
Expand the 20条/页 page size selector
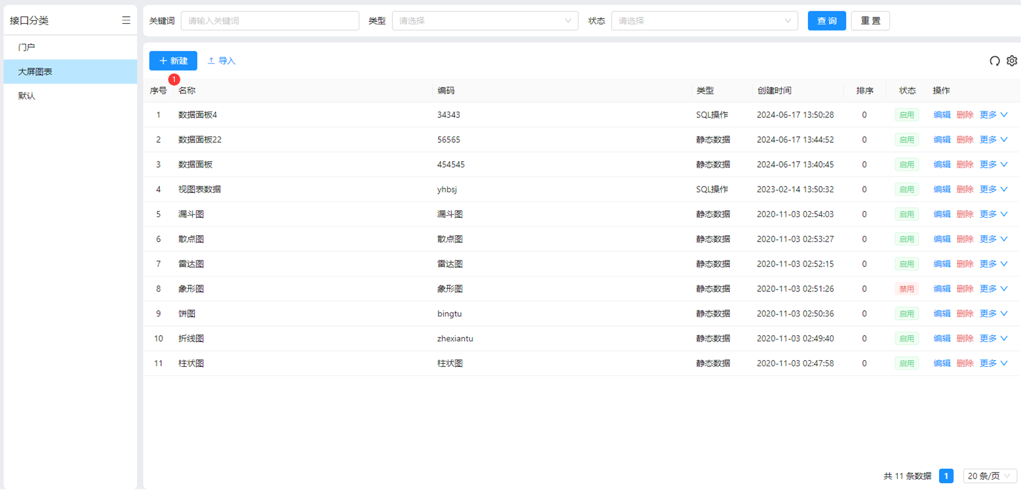pyautogui.click(x=989, y=476)
